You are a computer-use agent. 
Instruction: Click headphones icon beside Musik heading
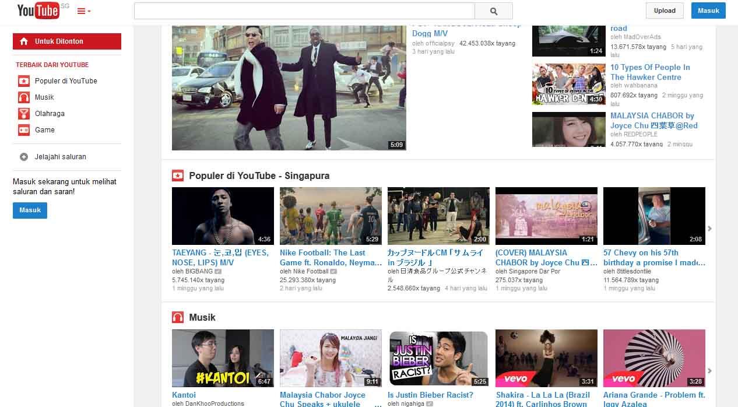[x=178, y=317]
